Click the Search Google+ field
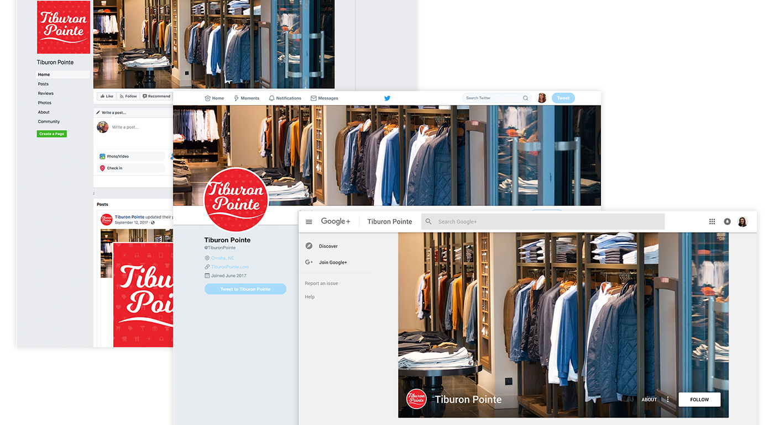Screen dimensions: 774x425 (x=543, y=222)
